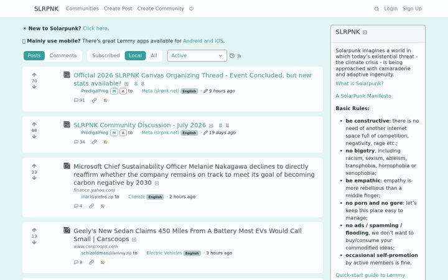Upvote the Geely's New Sedan post
This screenshot has width=448, height=280.
34,230
